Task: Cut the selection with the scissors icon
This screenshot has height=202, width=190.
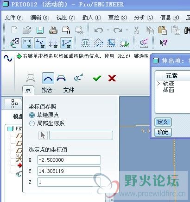Action: click(136, 30)
